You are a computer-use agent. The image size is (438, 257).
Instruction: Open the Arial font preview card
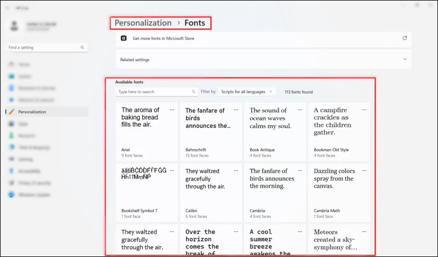pyautogui.click(x=146, y=131)
